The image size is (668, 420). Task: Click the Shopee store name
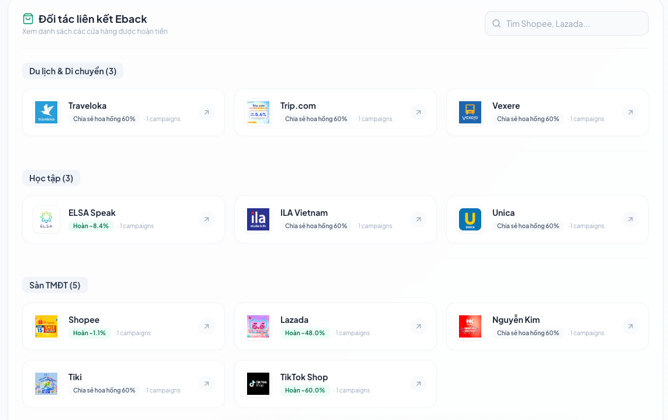84,320
